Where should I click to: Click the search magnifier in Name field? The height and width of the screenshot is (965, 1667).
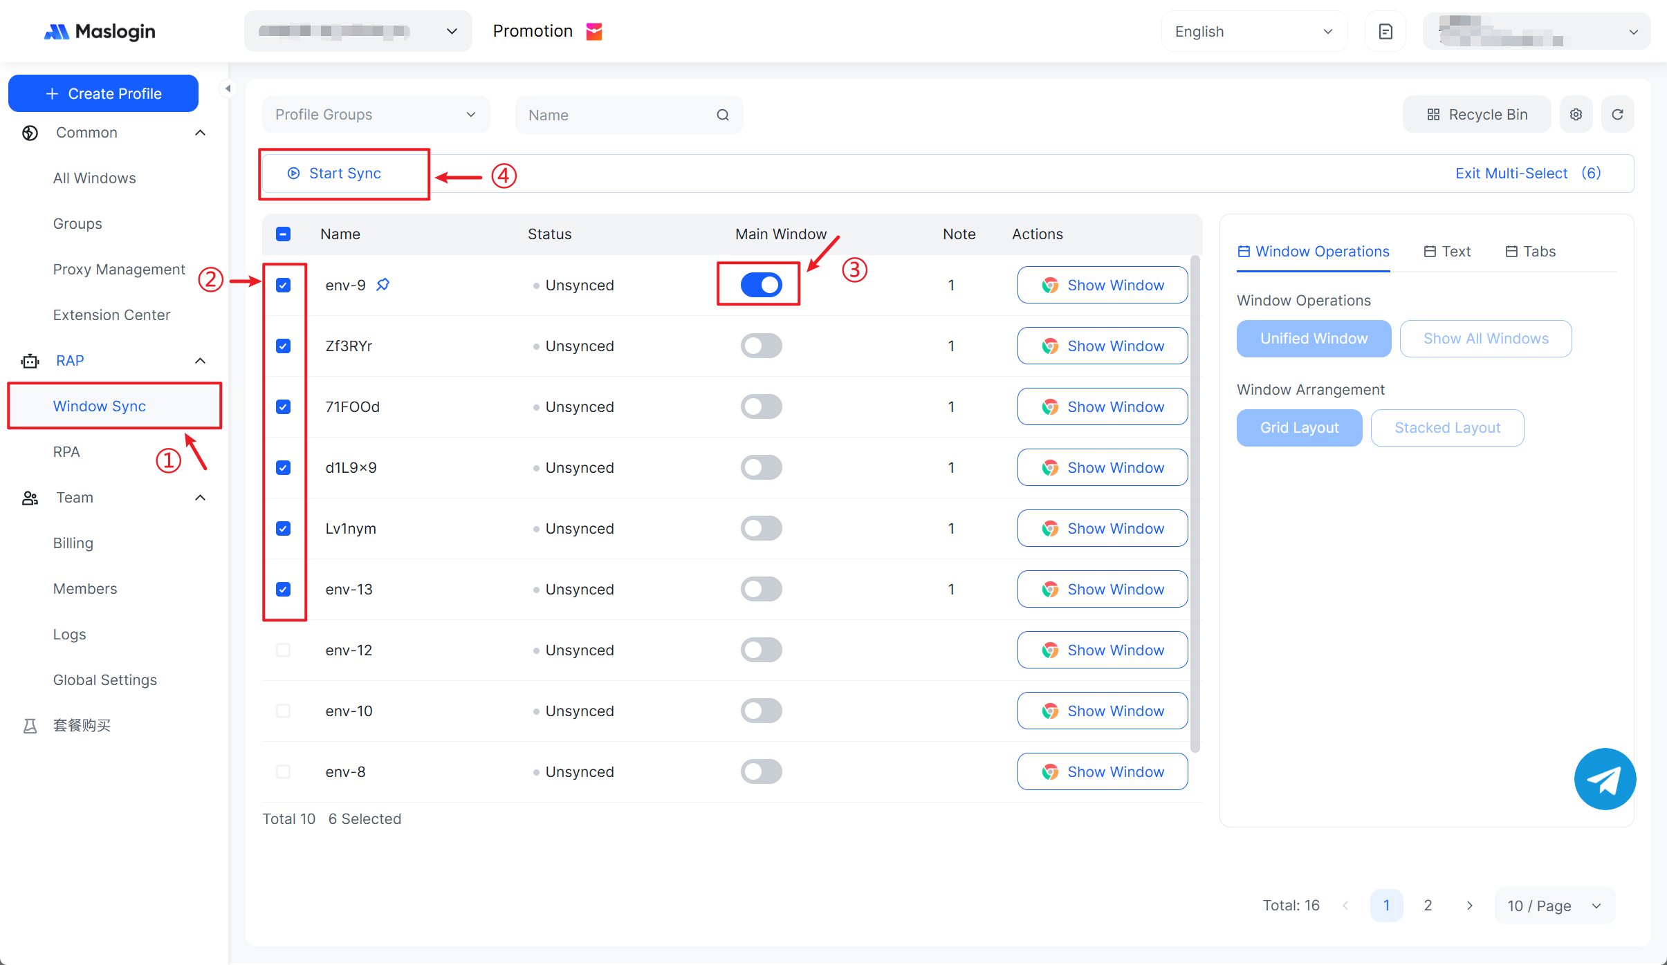click(722, 115)
